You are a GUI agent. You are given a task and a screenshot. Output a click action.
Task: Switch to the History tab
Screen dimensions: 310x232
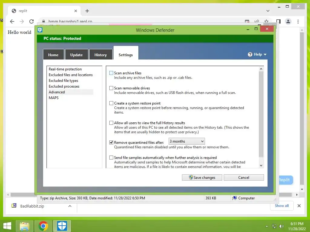[x=101, y=55]
